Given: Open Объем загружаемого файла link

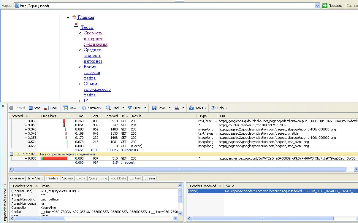Looking at the screenshot, I should point(97,89).
